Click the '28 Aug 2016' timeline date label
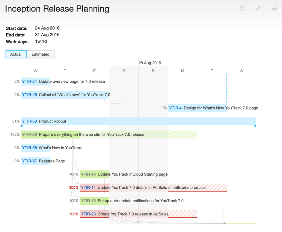 pyautogui.click(x=150, y=63)
